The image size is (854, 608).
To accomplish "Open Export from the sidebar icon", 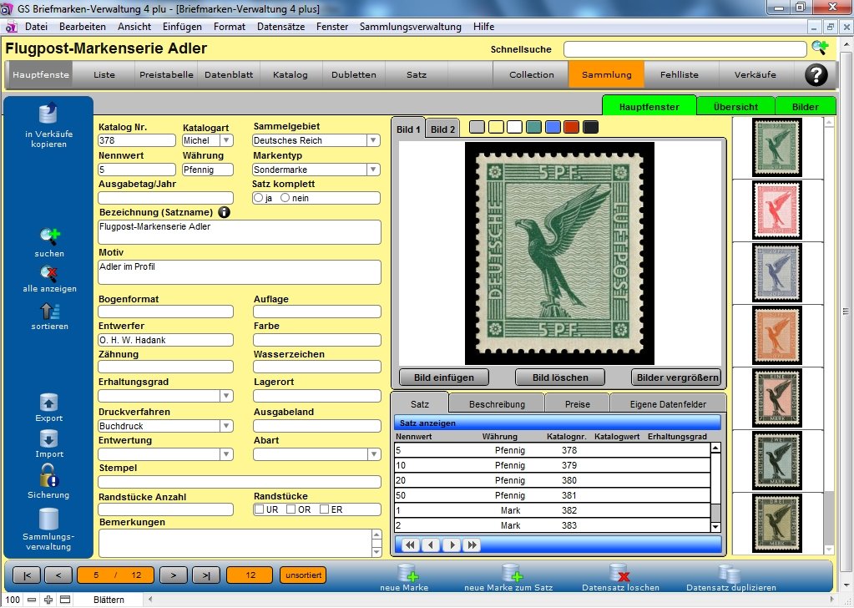I will tap(49, 403).
